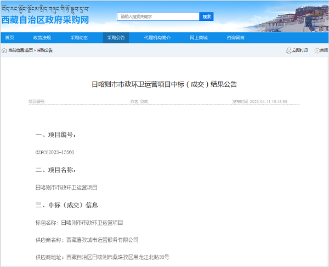Open 代理机构简介 in the navigation bar
The height and width of the screenshot is (267, 329).
pyautogui.click(x=157, y=38)
